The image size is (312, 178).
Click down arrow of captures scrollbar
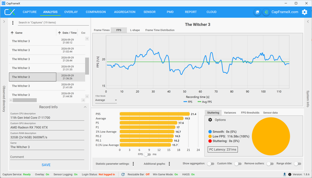click(87, 96)
